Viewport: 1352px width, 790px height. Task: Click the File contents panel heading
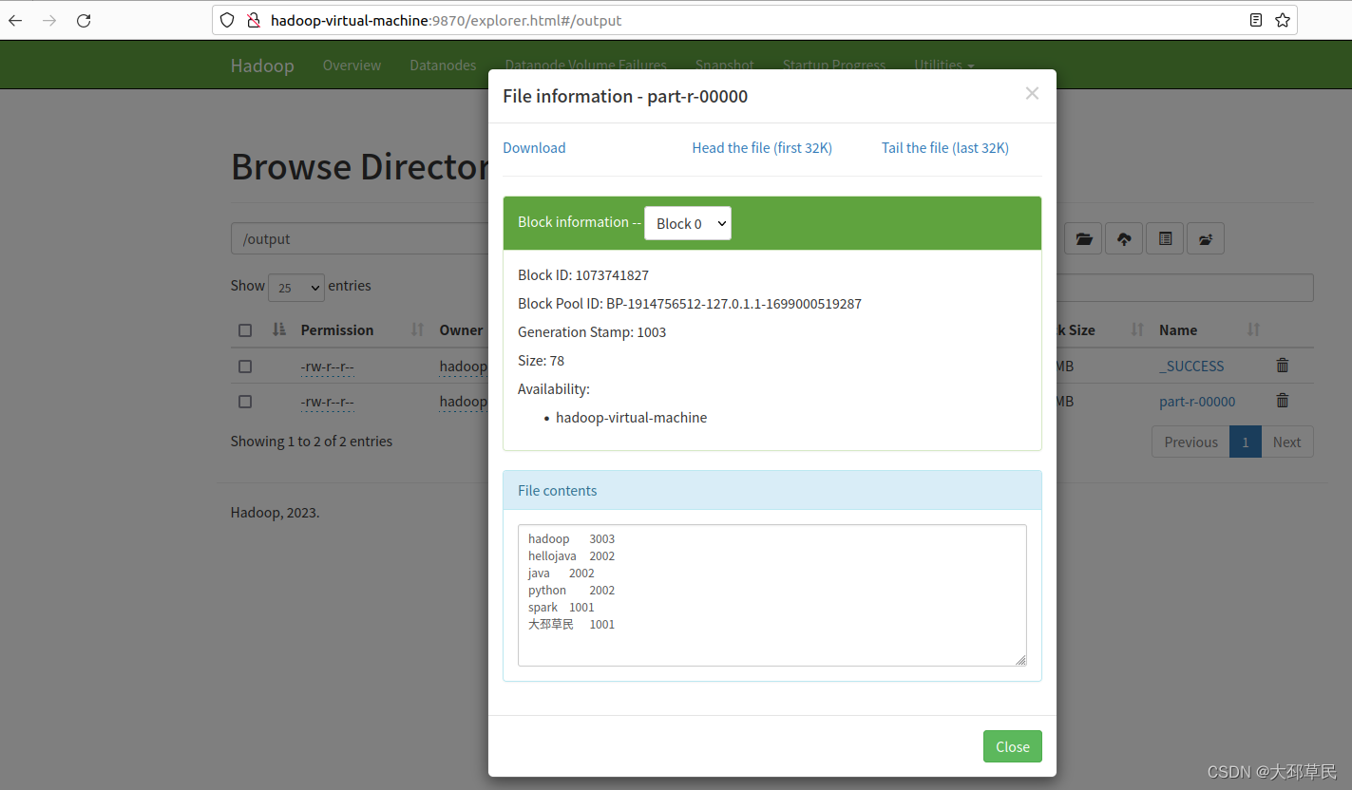pos(772,491)
